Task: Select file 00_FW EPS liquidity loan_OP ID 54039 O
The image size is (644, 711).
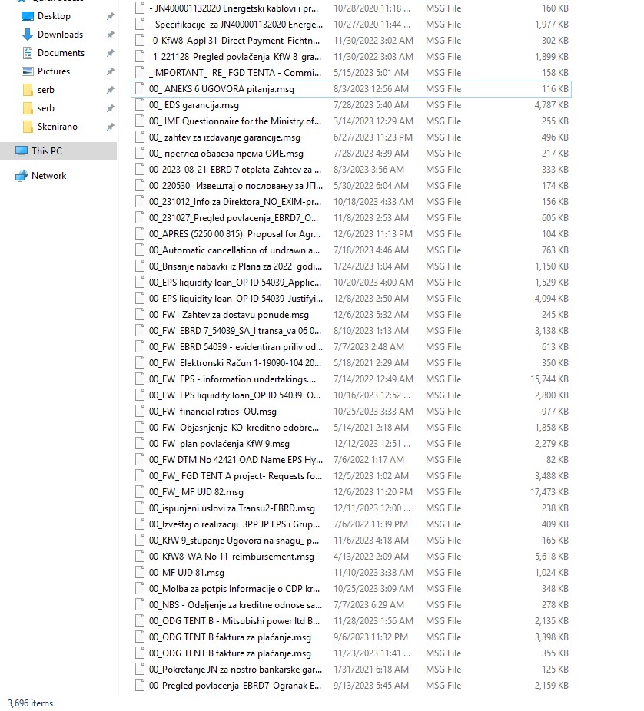Action: (234, 395)
